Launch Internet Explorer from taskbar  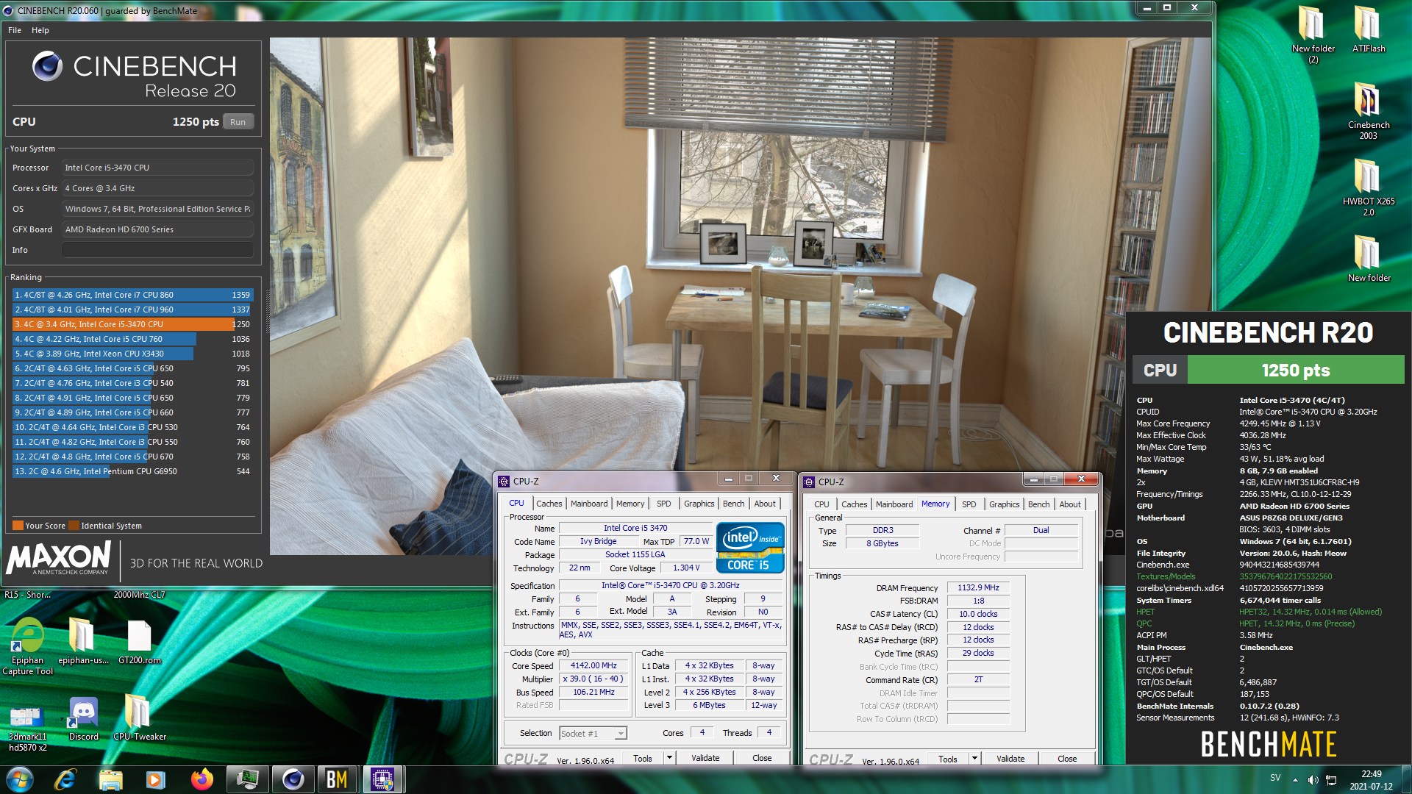[x=65, y=779]
